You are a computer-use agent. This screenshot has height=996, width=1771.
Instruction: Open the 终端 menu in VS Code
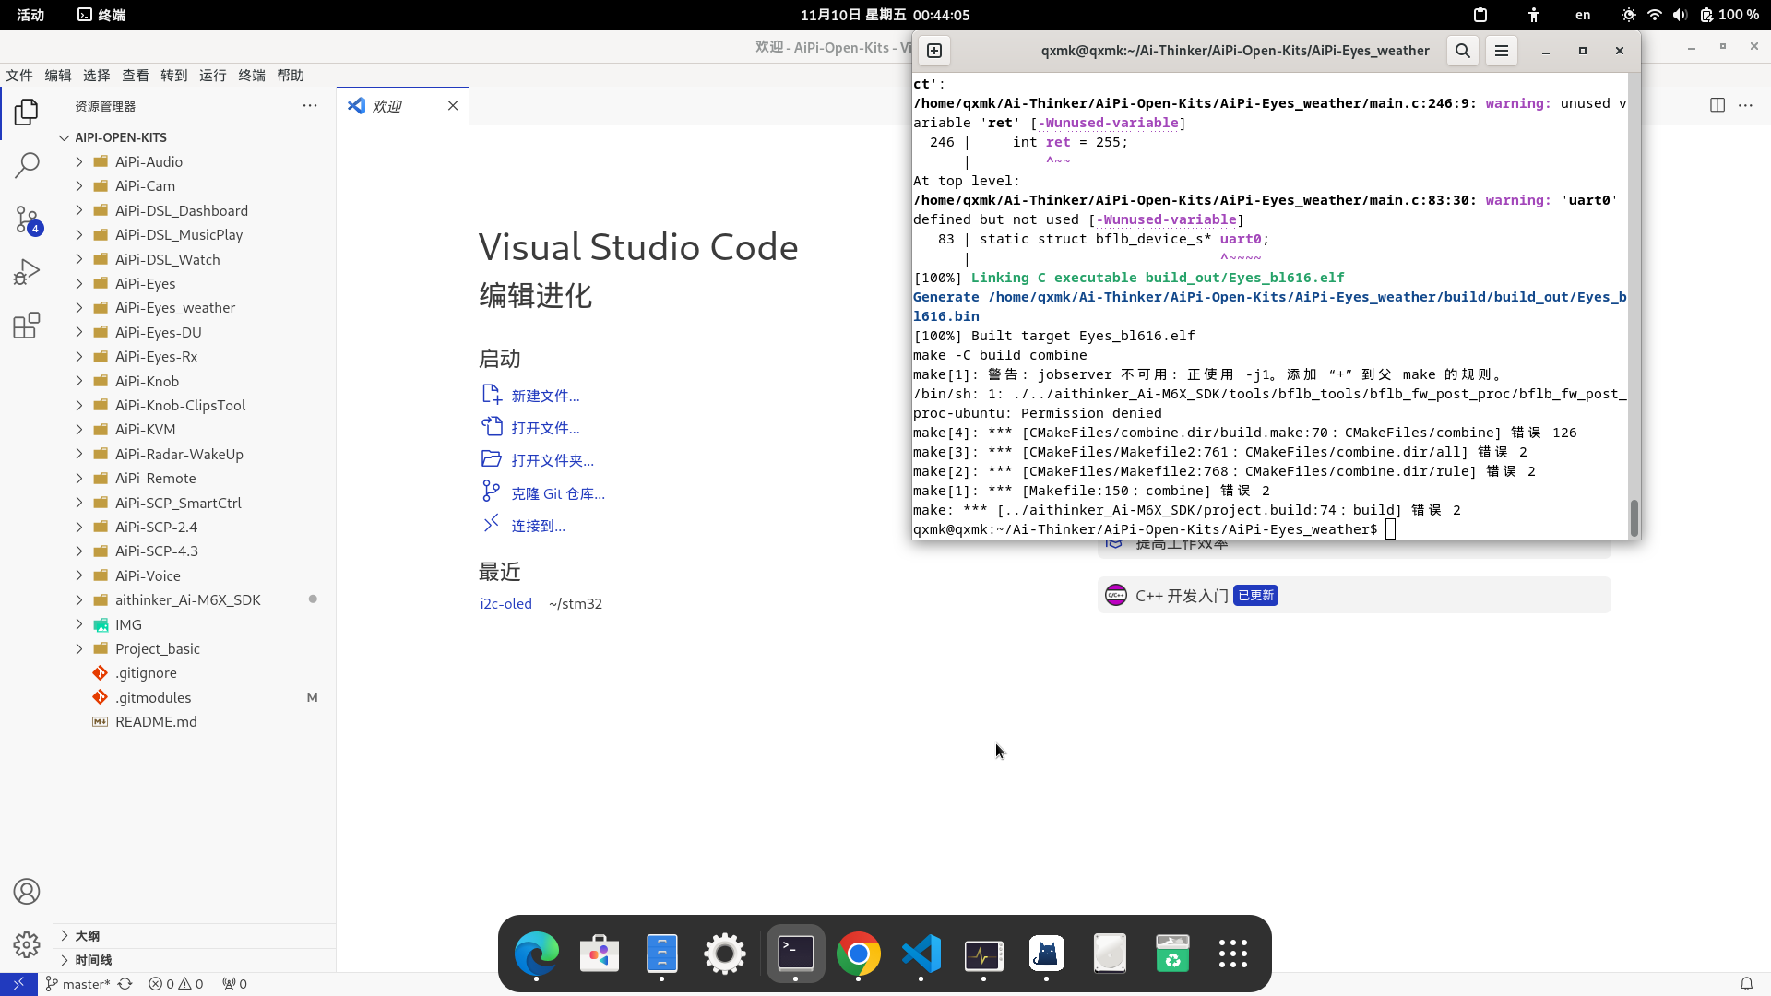click(252, 76)
